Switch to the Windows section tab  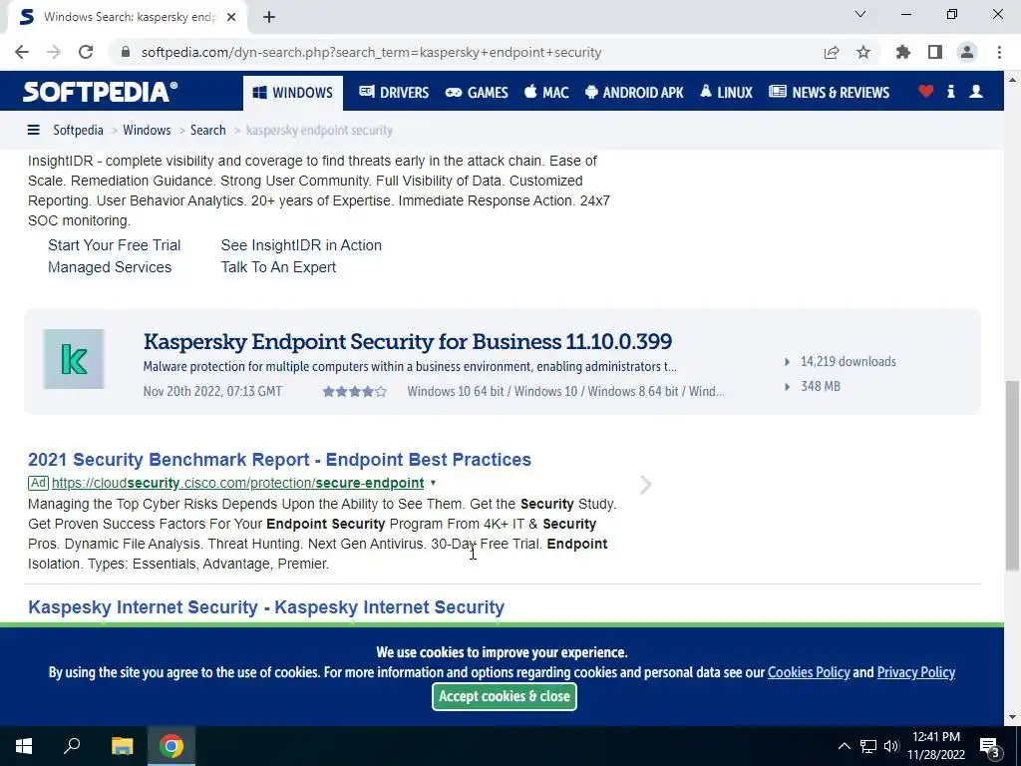click(293, 93)
